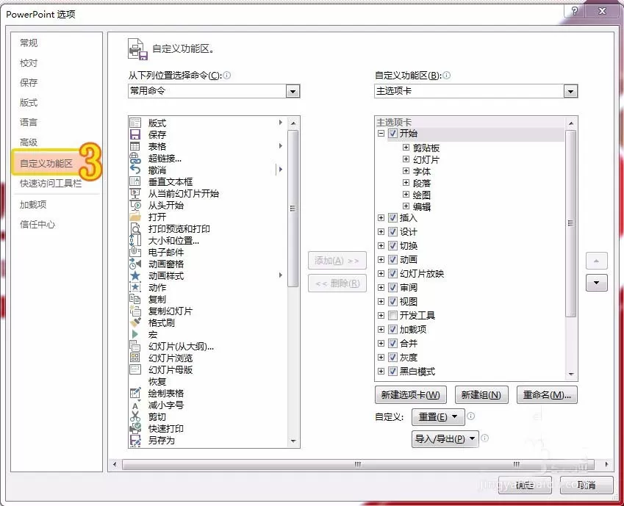Open the 常用命令 dropdown

tap(293, 91)
